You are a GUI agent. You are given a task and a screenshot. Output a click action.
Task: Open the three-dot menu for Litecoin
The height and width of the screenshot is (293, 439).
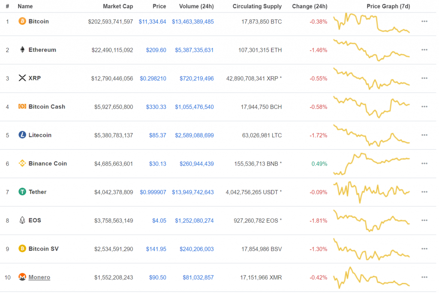[x=424, y=135]
